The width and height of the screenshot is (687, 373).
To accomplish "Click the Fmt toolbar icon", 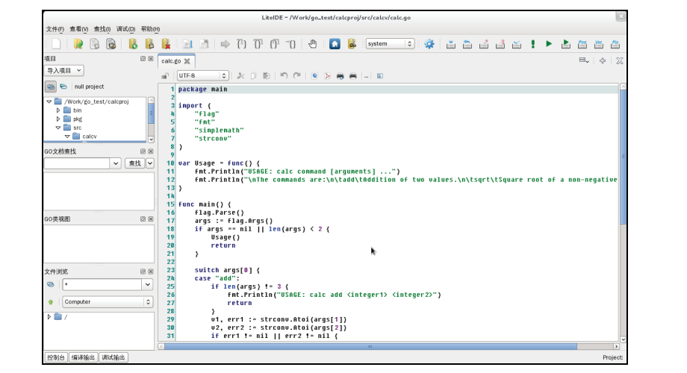I will (x=582, y=44).
